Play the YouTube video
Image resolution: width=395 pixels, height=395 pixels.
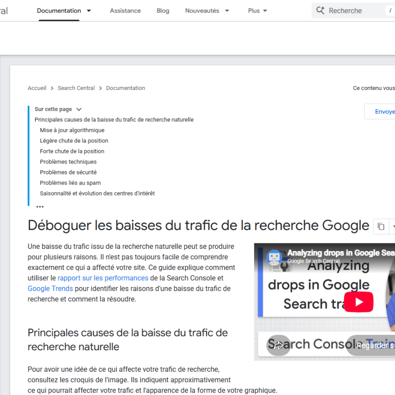coord(358,302)
